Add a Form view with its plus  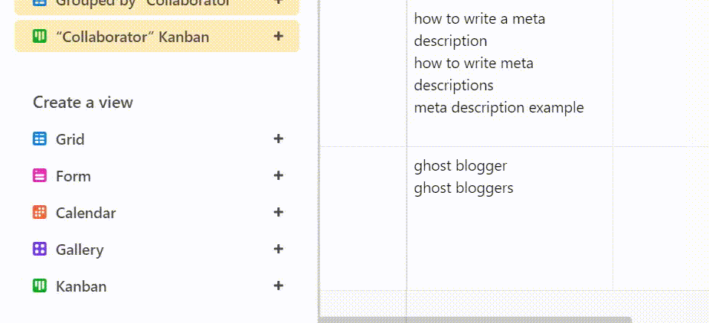[279, 175]
